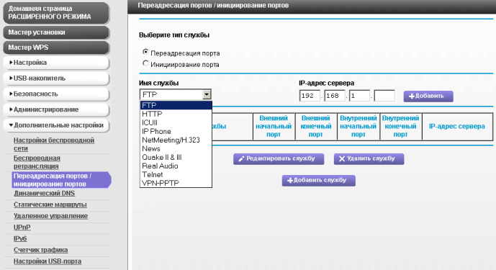Viewport: 496px width, 270px height.
Task: Click the Внутренний начальный порт column header
Action: [x=358, y=126]
